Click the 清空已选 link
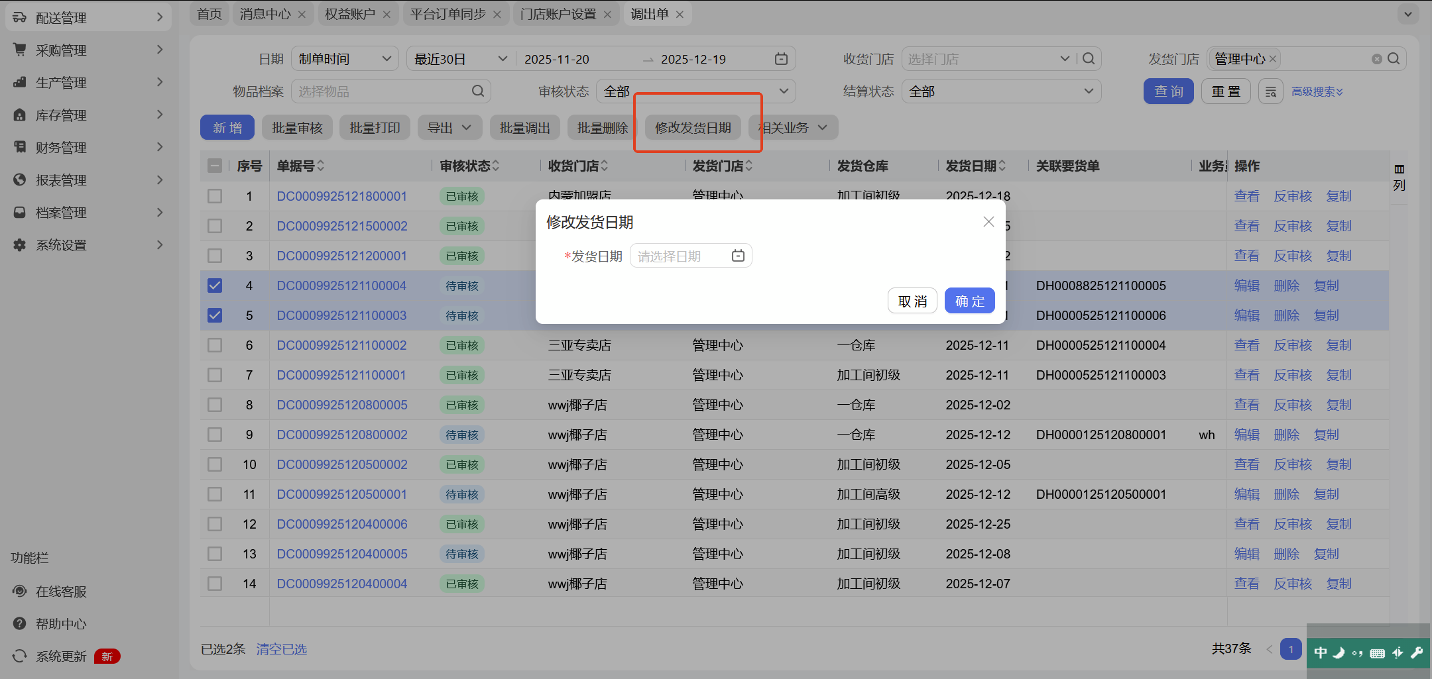 pyautogui.click(x=281, y=649)
